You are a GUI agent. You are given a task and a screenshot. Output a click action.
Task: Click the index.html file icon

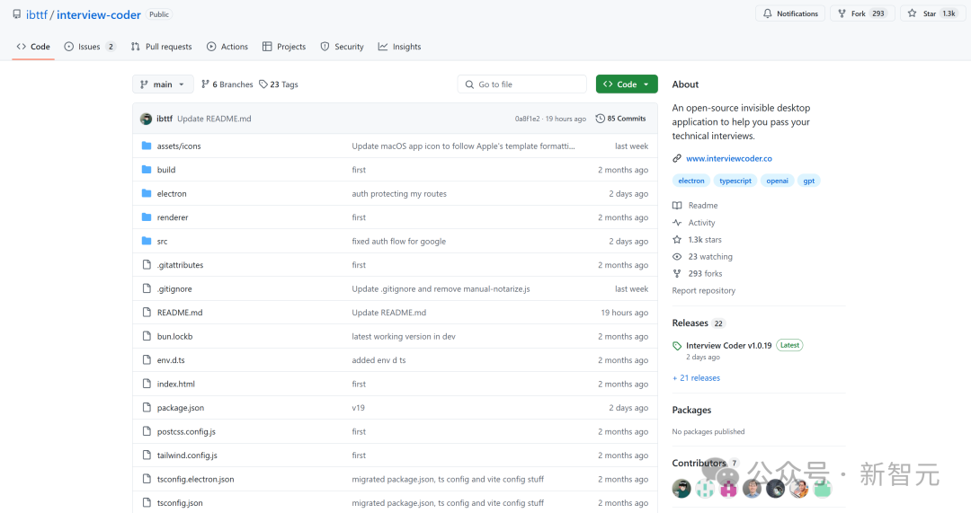(147, 384)
